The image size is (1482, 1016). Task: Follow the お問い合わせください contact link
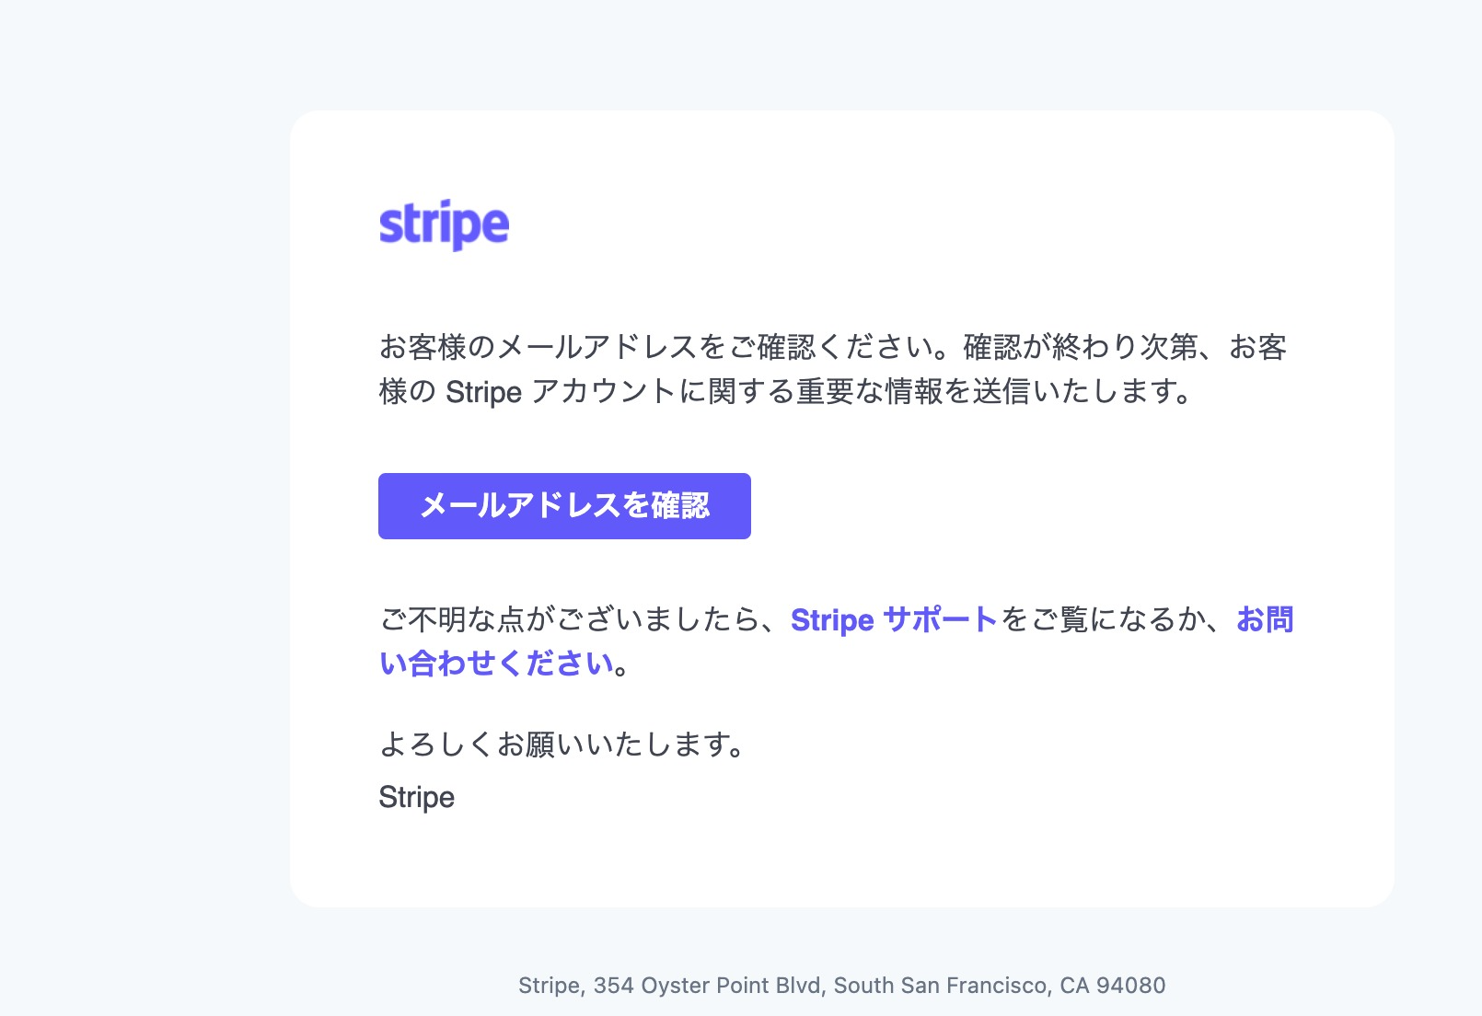(x=496, y=664)
